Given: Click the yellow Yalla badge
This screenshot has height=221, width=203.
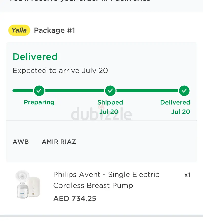Looking at the screenshot, I should [x=19, y=30].
